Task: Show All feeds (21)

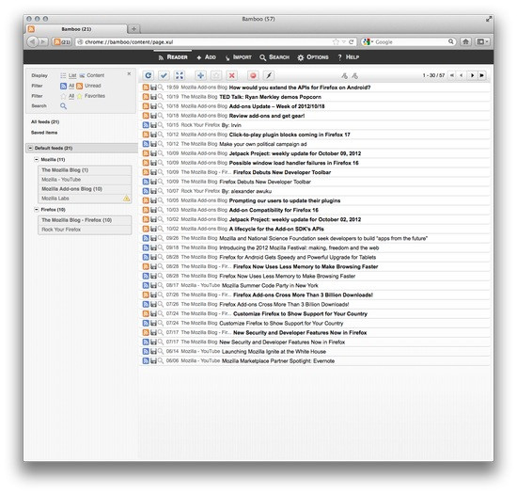Action: point(45,121)
